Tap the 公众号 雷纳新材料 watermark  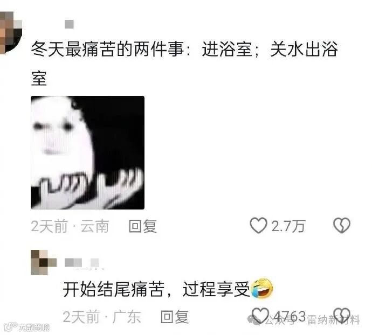pyautogui.click(x=304, y=320)
